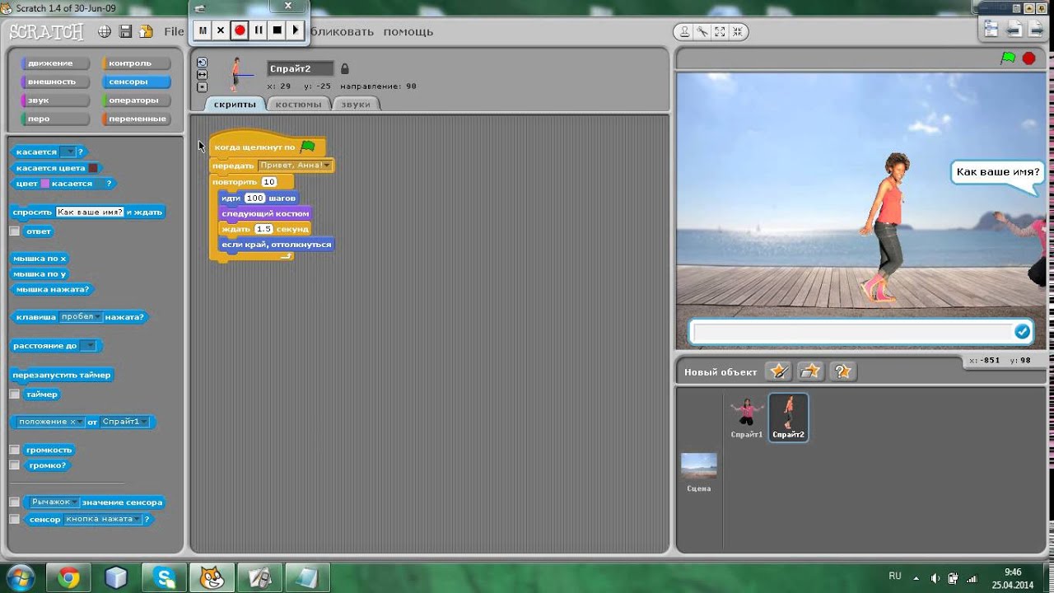Open the File menu
The height and width of the screenshot is (593, 1054).
(174, 31)
